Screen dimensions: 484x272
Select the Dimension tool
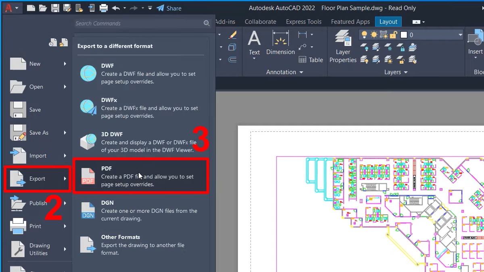coord(281,43)
